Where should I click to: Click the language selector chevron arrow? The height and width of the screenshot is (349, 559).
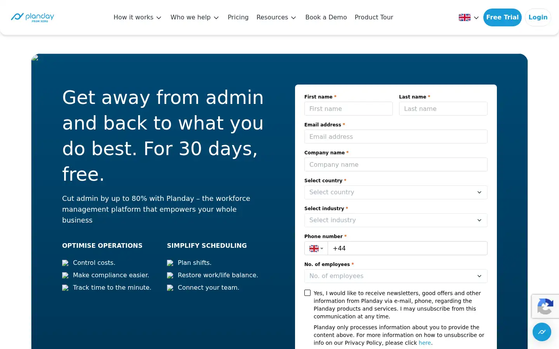pos(476,18)
